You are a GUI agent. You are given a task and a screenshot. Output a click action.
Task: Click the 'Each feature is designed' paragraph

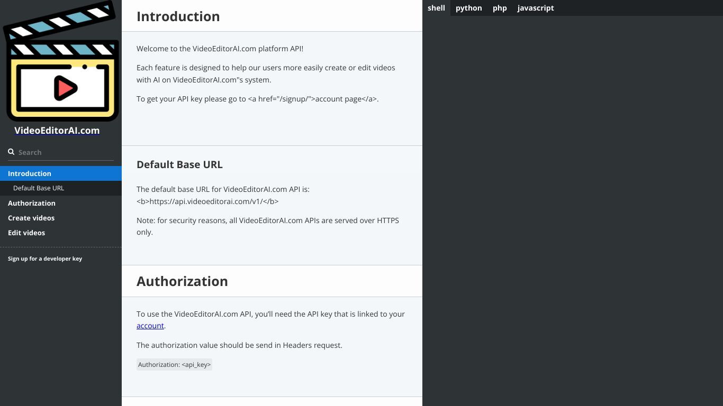pyautogui.click(x=266, y=74)
